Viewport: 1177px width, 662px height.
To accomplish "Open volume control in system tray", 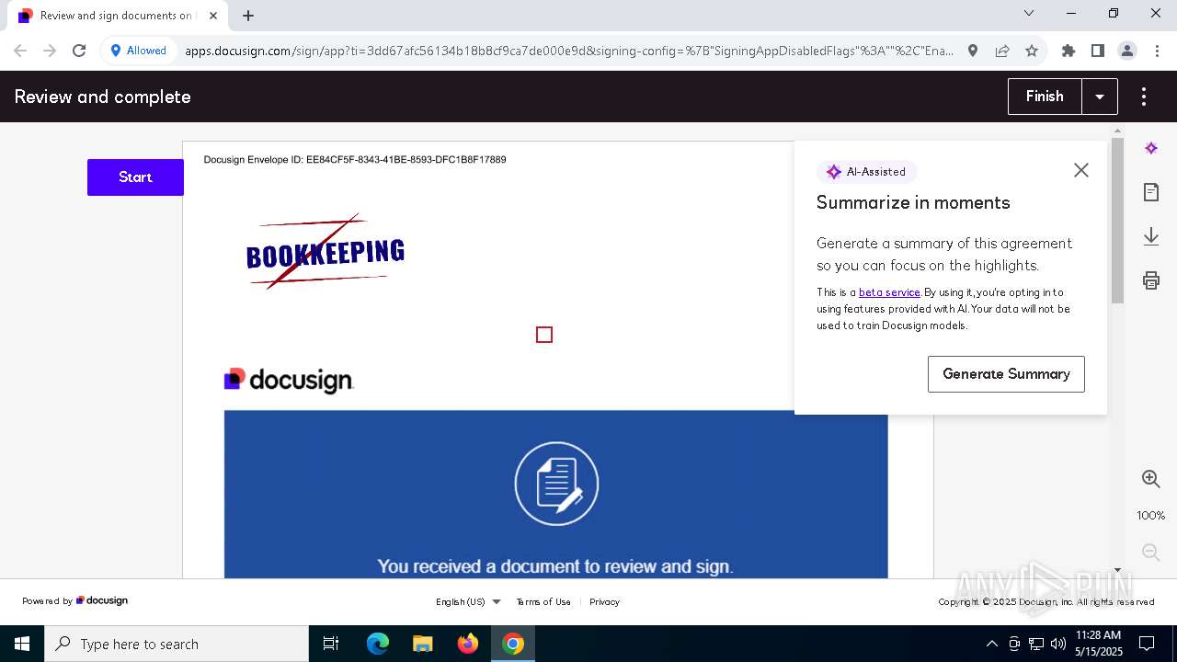I will [1057, 644].
